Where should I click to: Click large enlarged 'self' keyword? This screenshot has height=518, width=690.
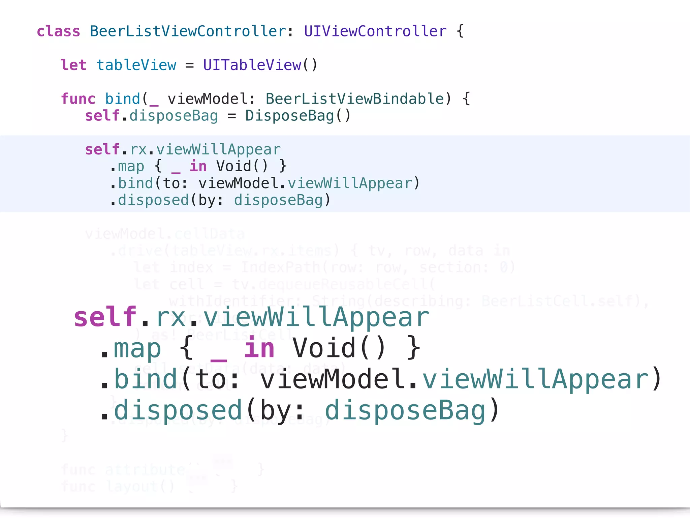pos(105,317)
